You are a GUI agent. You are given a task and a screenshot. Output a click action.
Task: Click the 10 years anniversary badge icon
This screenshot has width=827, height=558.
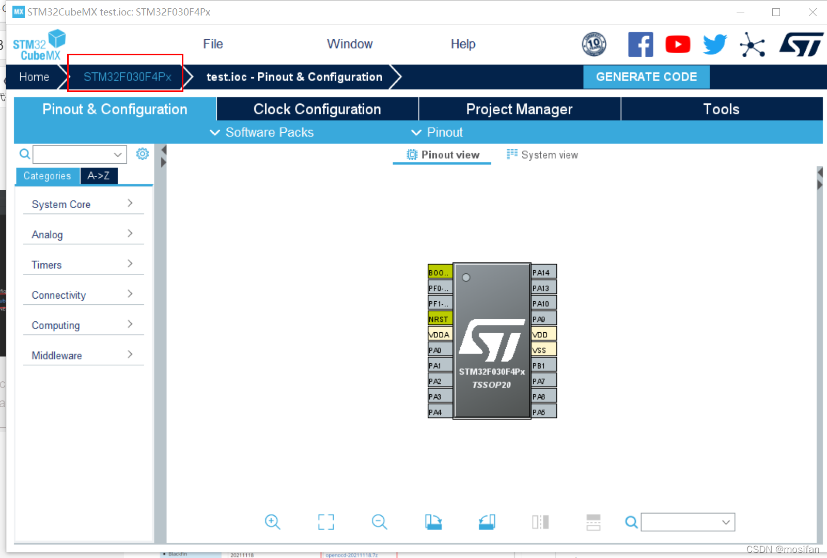click(594, 44)
